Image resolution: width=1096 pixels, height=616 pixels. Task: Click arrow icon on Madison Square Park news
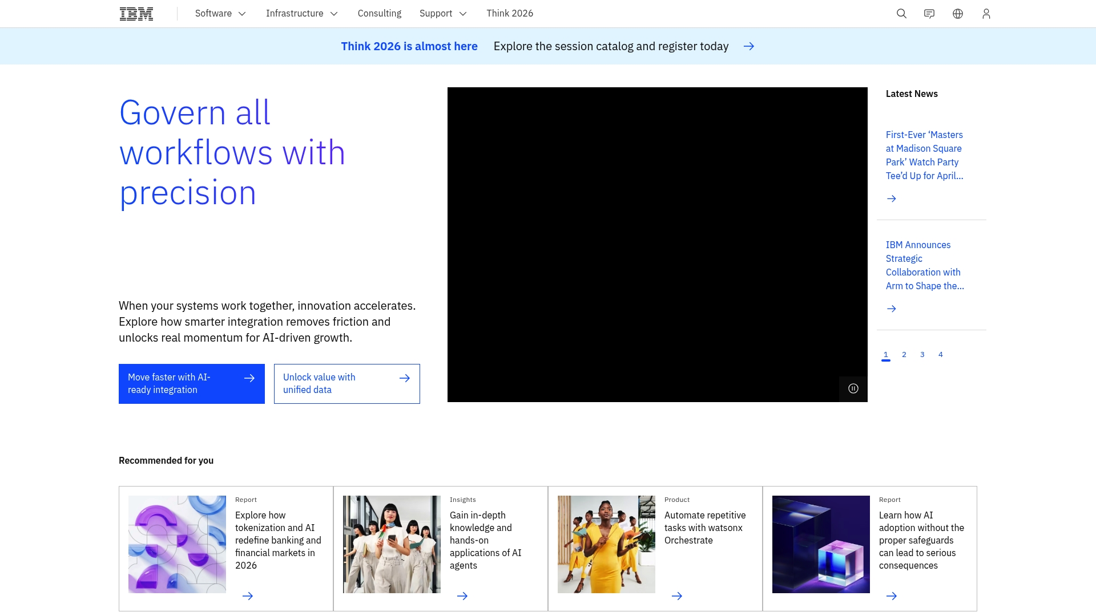click(x=892, y=198)
